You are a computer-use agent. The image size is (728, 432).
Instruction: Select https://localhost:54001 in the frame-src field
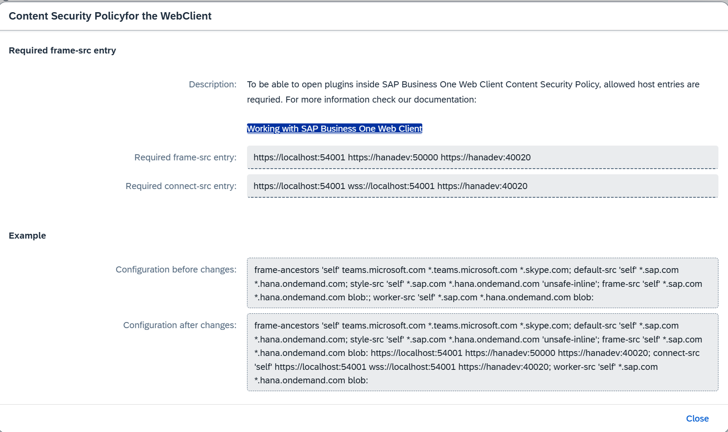point(300,157)
